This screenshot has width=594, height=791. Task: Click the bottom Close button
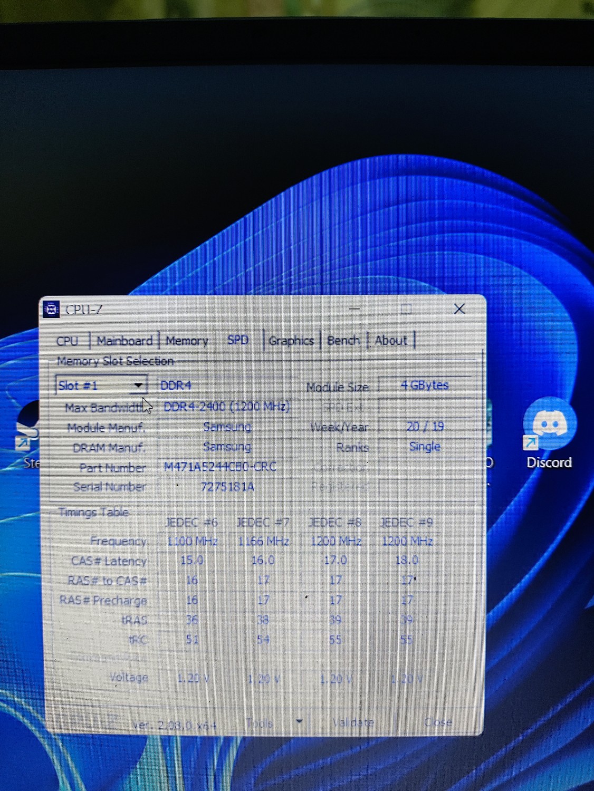tap(438, 722)
